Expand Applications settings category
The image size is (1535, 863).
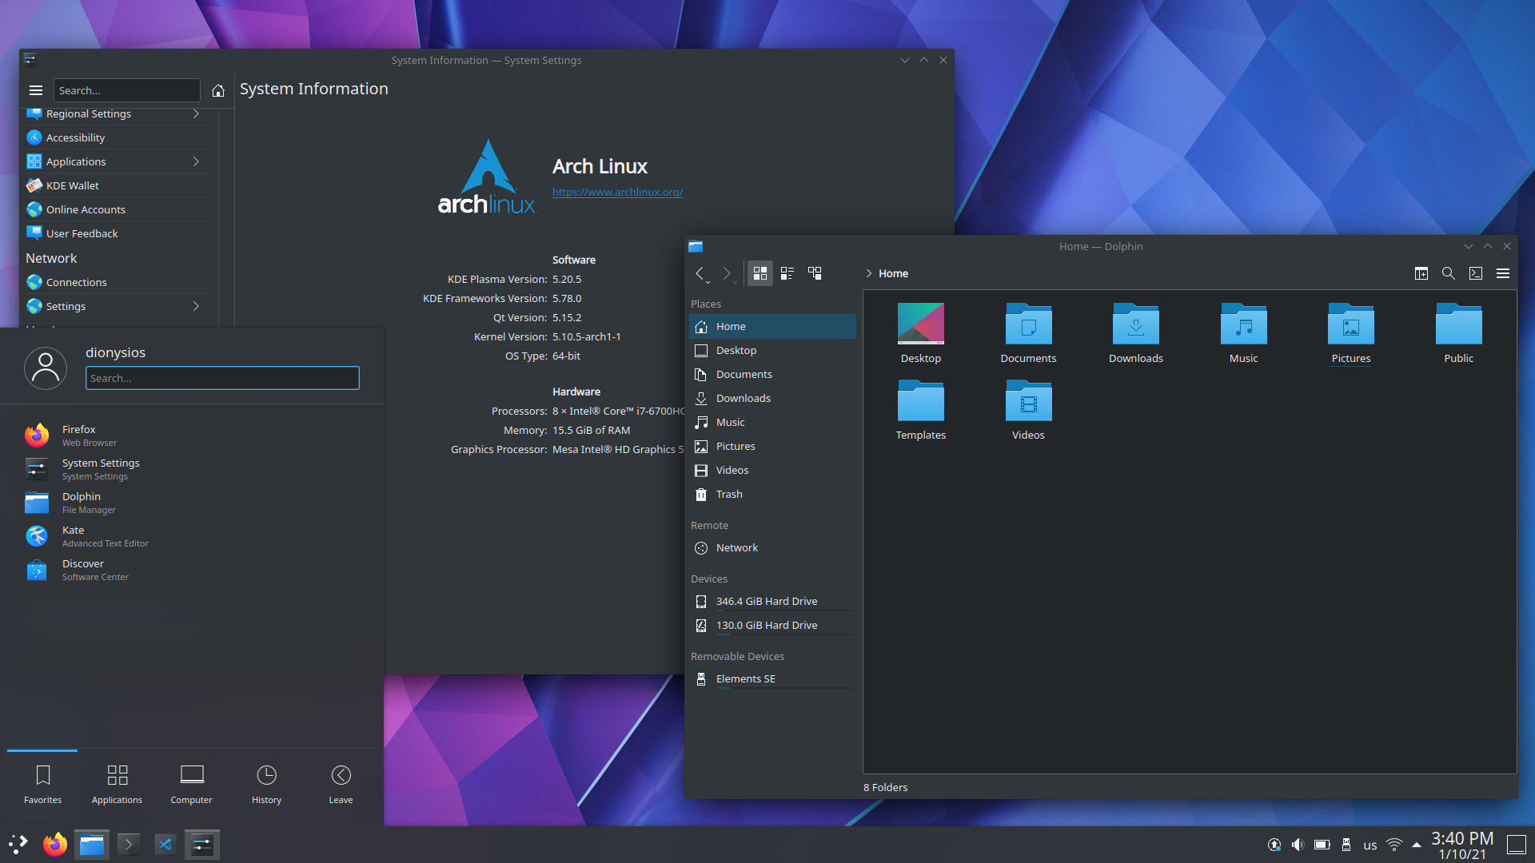tap(196, 161)
